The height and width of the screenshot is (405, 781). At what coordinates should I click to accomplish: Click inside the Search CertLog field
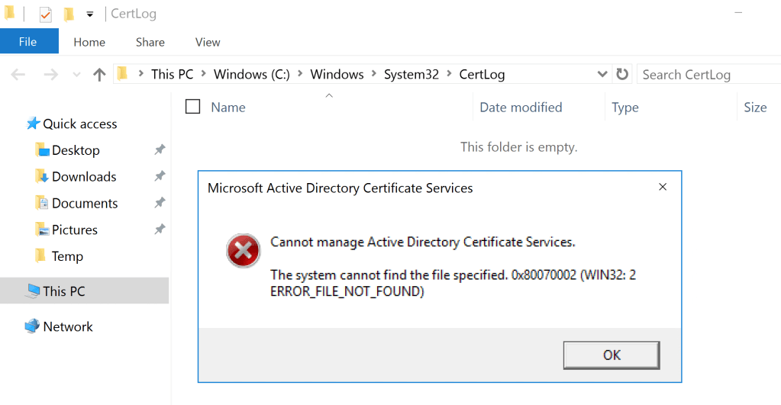[706, 74]
